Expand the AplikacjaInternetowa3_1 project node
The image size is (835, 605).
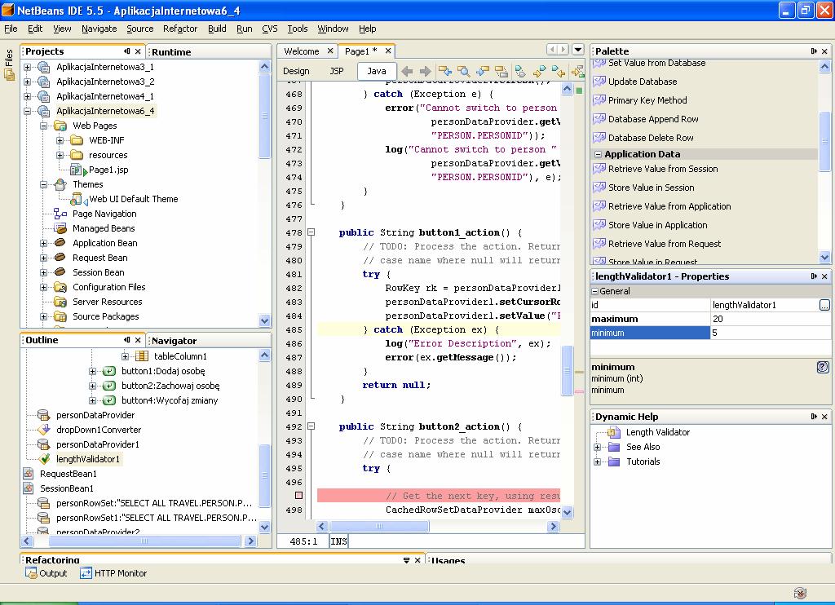point(27,67)
